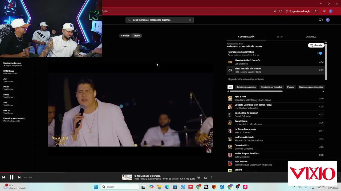Select the Canciones por descubrir chip
The width and height of the screenshot is (341, 191).
point(271,87)
